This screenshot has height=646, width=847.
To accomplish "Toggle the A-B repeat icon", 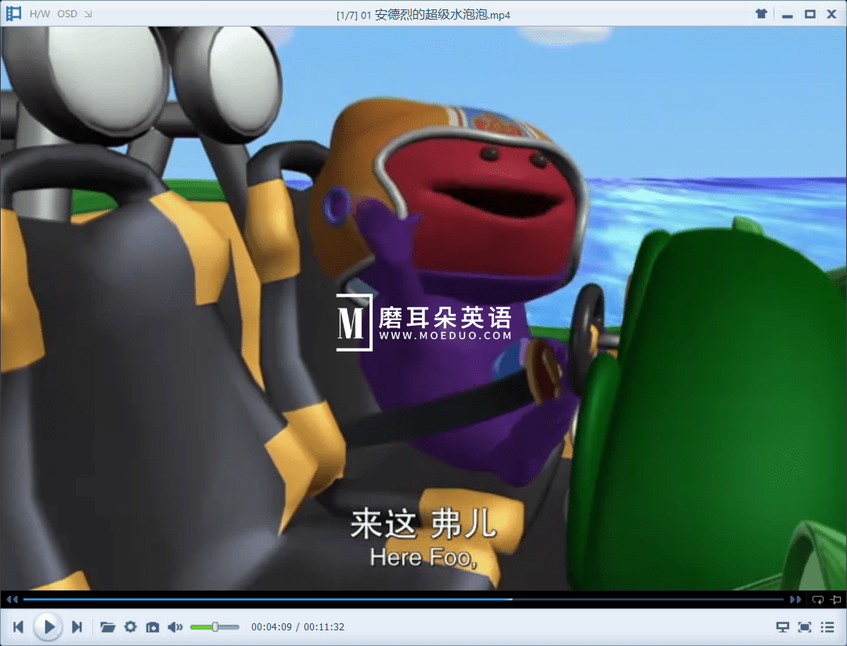I will coord(818,600).
